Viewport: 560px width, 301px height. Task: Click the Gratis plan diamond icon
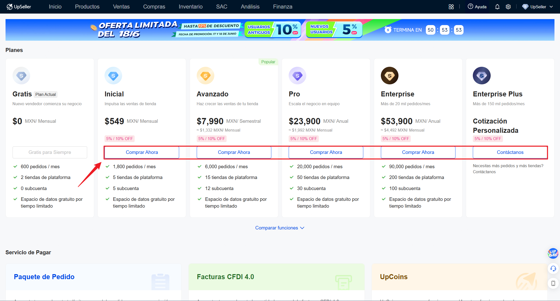coord(21,76)
